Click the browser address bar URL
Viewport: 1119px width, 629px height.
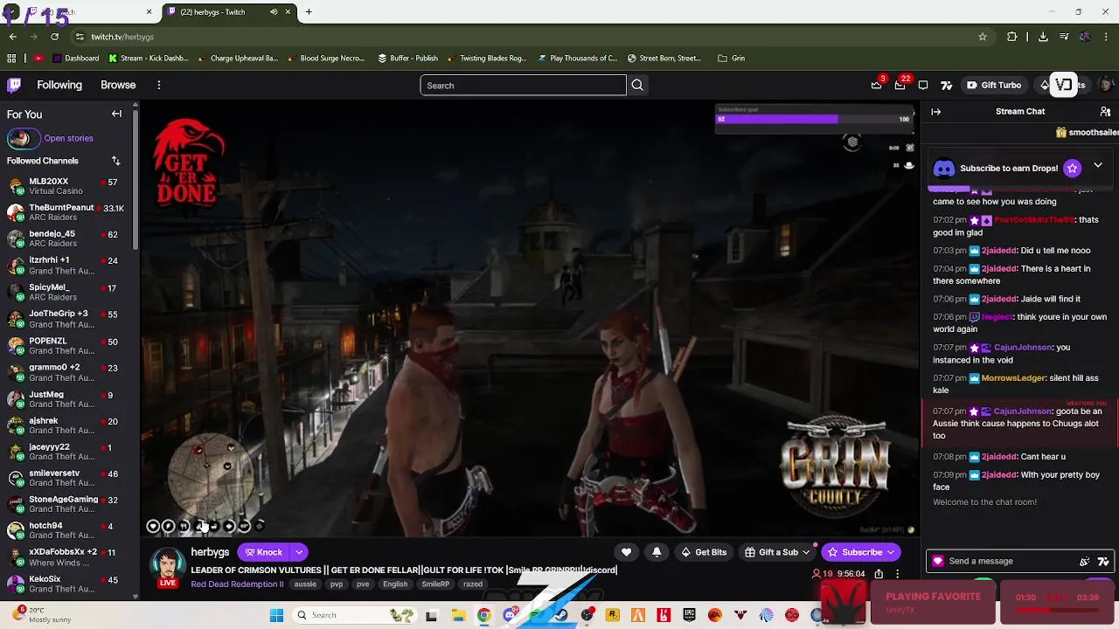pos(122,37)
